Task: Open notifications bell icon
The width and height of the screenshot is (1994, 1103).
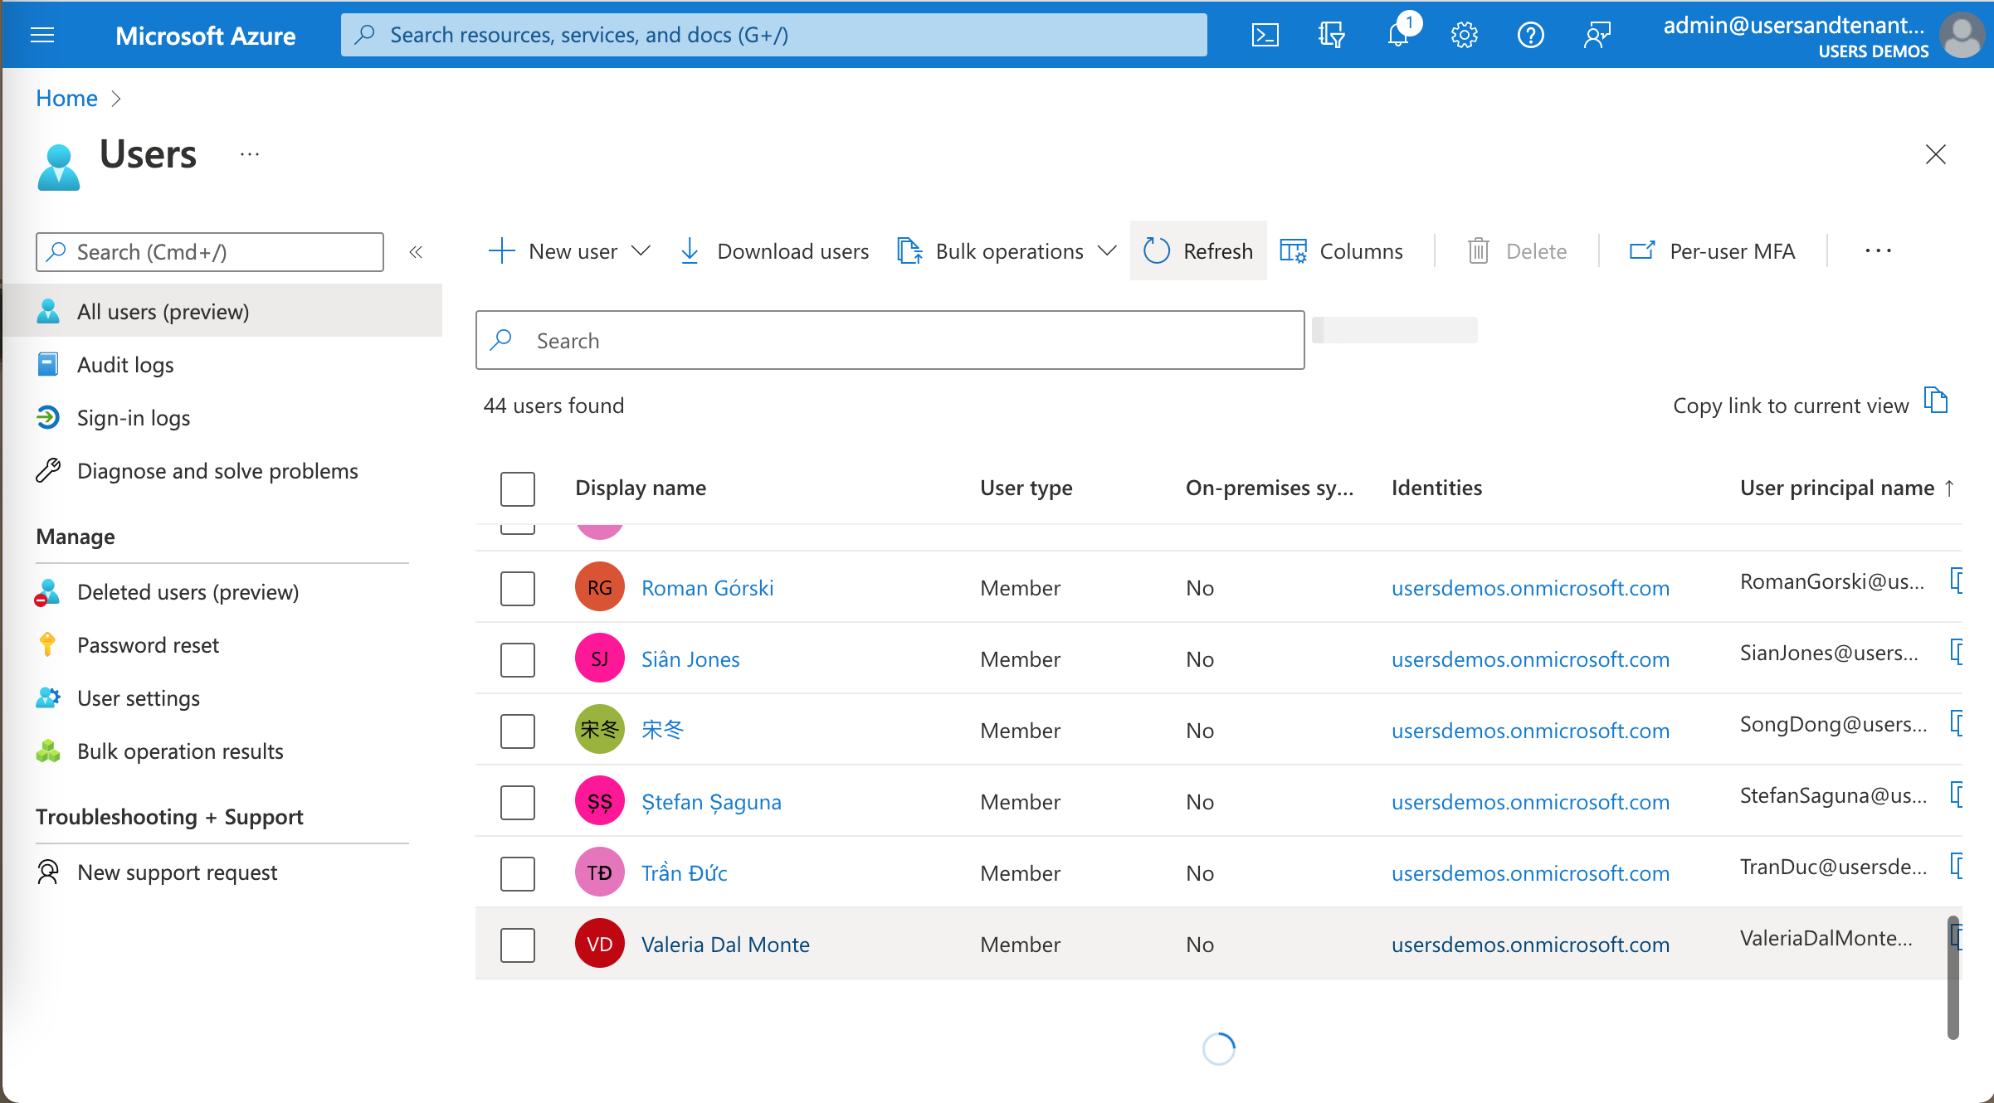Action: (1399, 35)
